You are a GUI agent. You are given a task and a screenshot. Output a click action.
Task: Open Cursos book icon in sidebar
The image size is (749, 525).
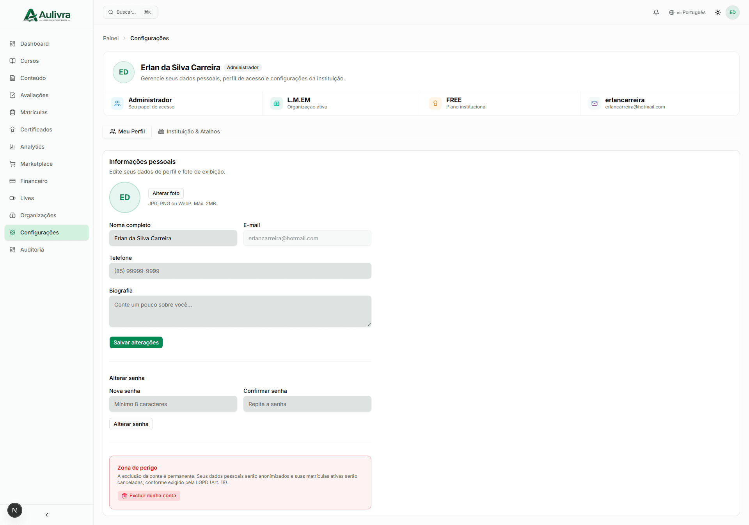[12, 61]
